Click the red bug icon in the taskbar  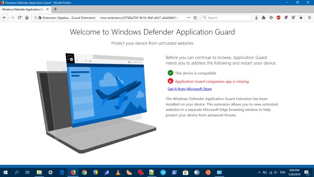pos(141,172)
